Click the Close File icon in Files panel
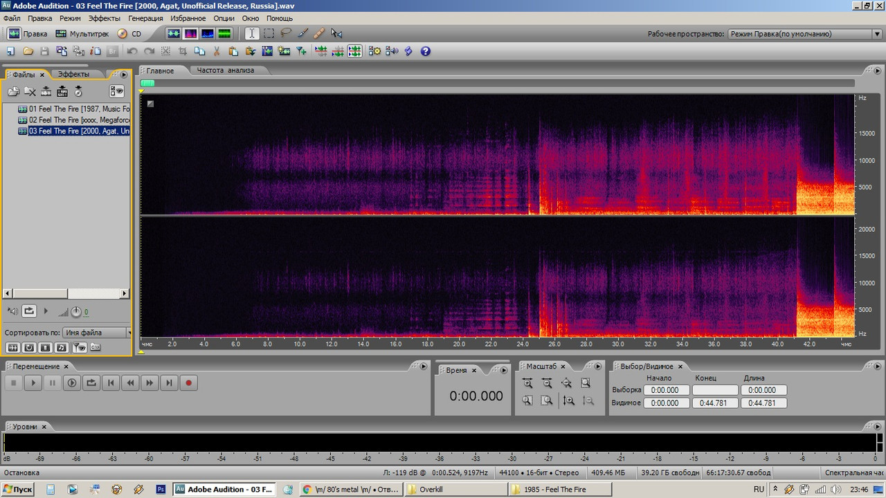This screenshot has width=886, height=498. (x=30, y=91)
